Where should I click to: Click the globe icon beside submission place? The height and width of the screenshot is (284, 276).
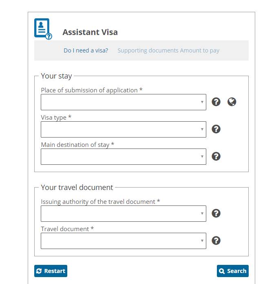point(232,102)
